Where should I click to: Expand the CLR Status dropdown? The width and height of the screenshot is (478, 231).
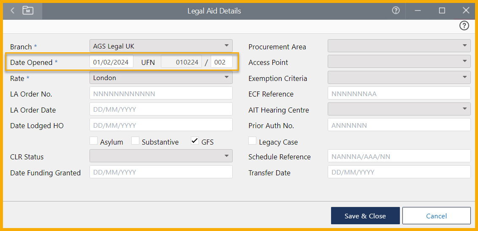(x=161, y=156)
